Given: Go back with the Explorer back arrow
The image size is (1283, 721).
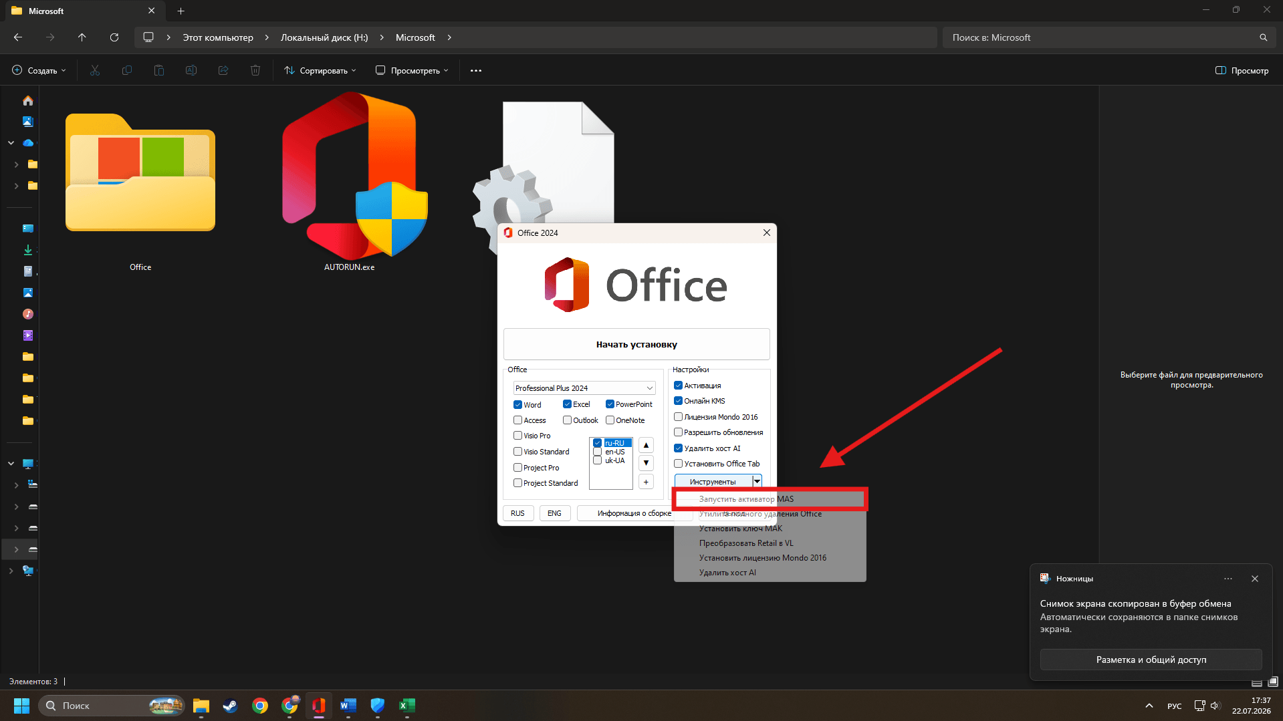Looking at the screenshot, I should click(x=18, y=37).
